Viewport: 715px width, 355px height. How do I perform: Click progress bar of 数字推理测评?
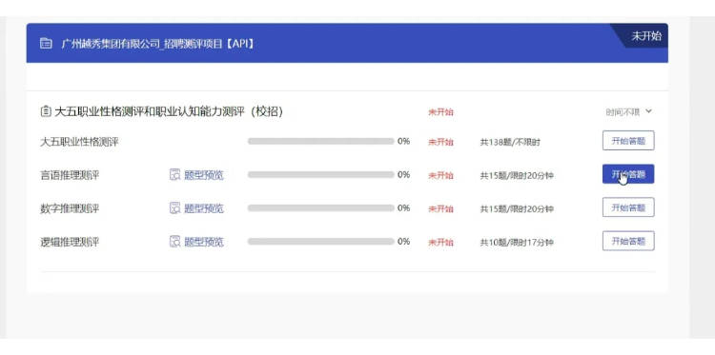click(320, 208)
